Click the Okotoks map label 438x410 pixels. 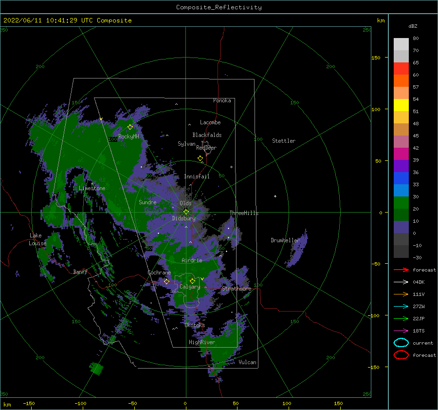(195, 325)
